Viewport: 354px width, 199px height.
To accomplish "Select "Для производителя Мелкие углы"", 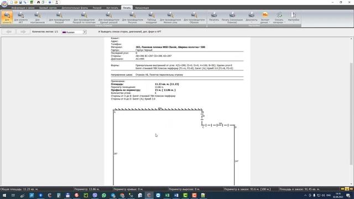I will click(x=170, y=17).
